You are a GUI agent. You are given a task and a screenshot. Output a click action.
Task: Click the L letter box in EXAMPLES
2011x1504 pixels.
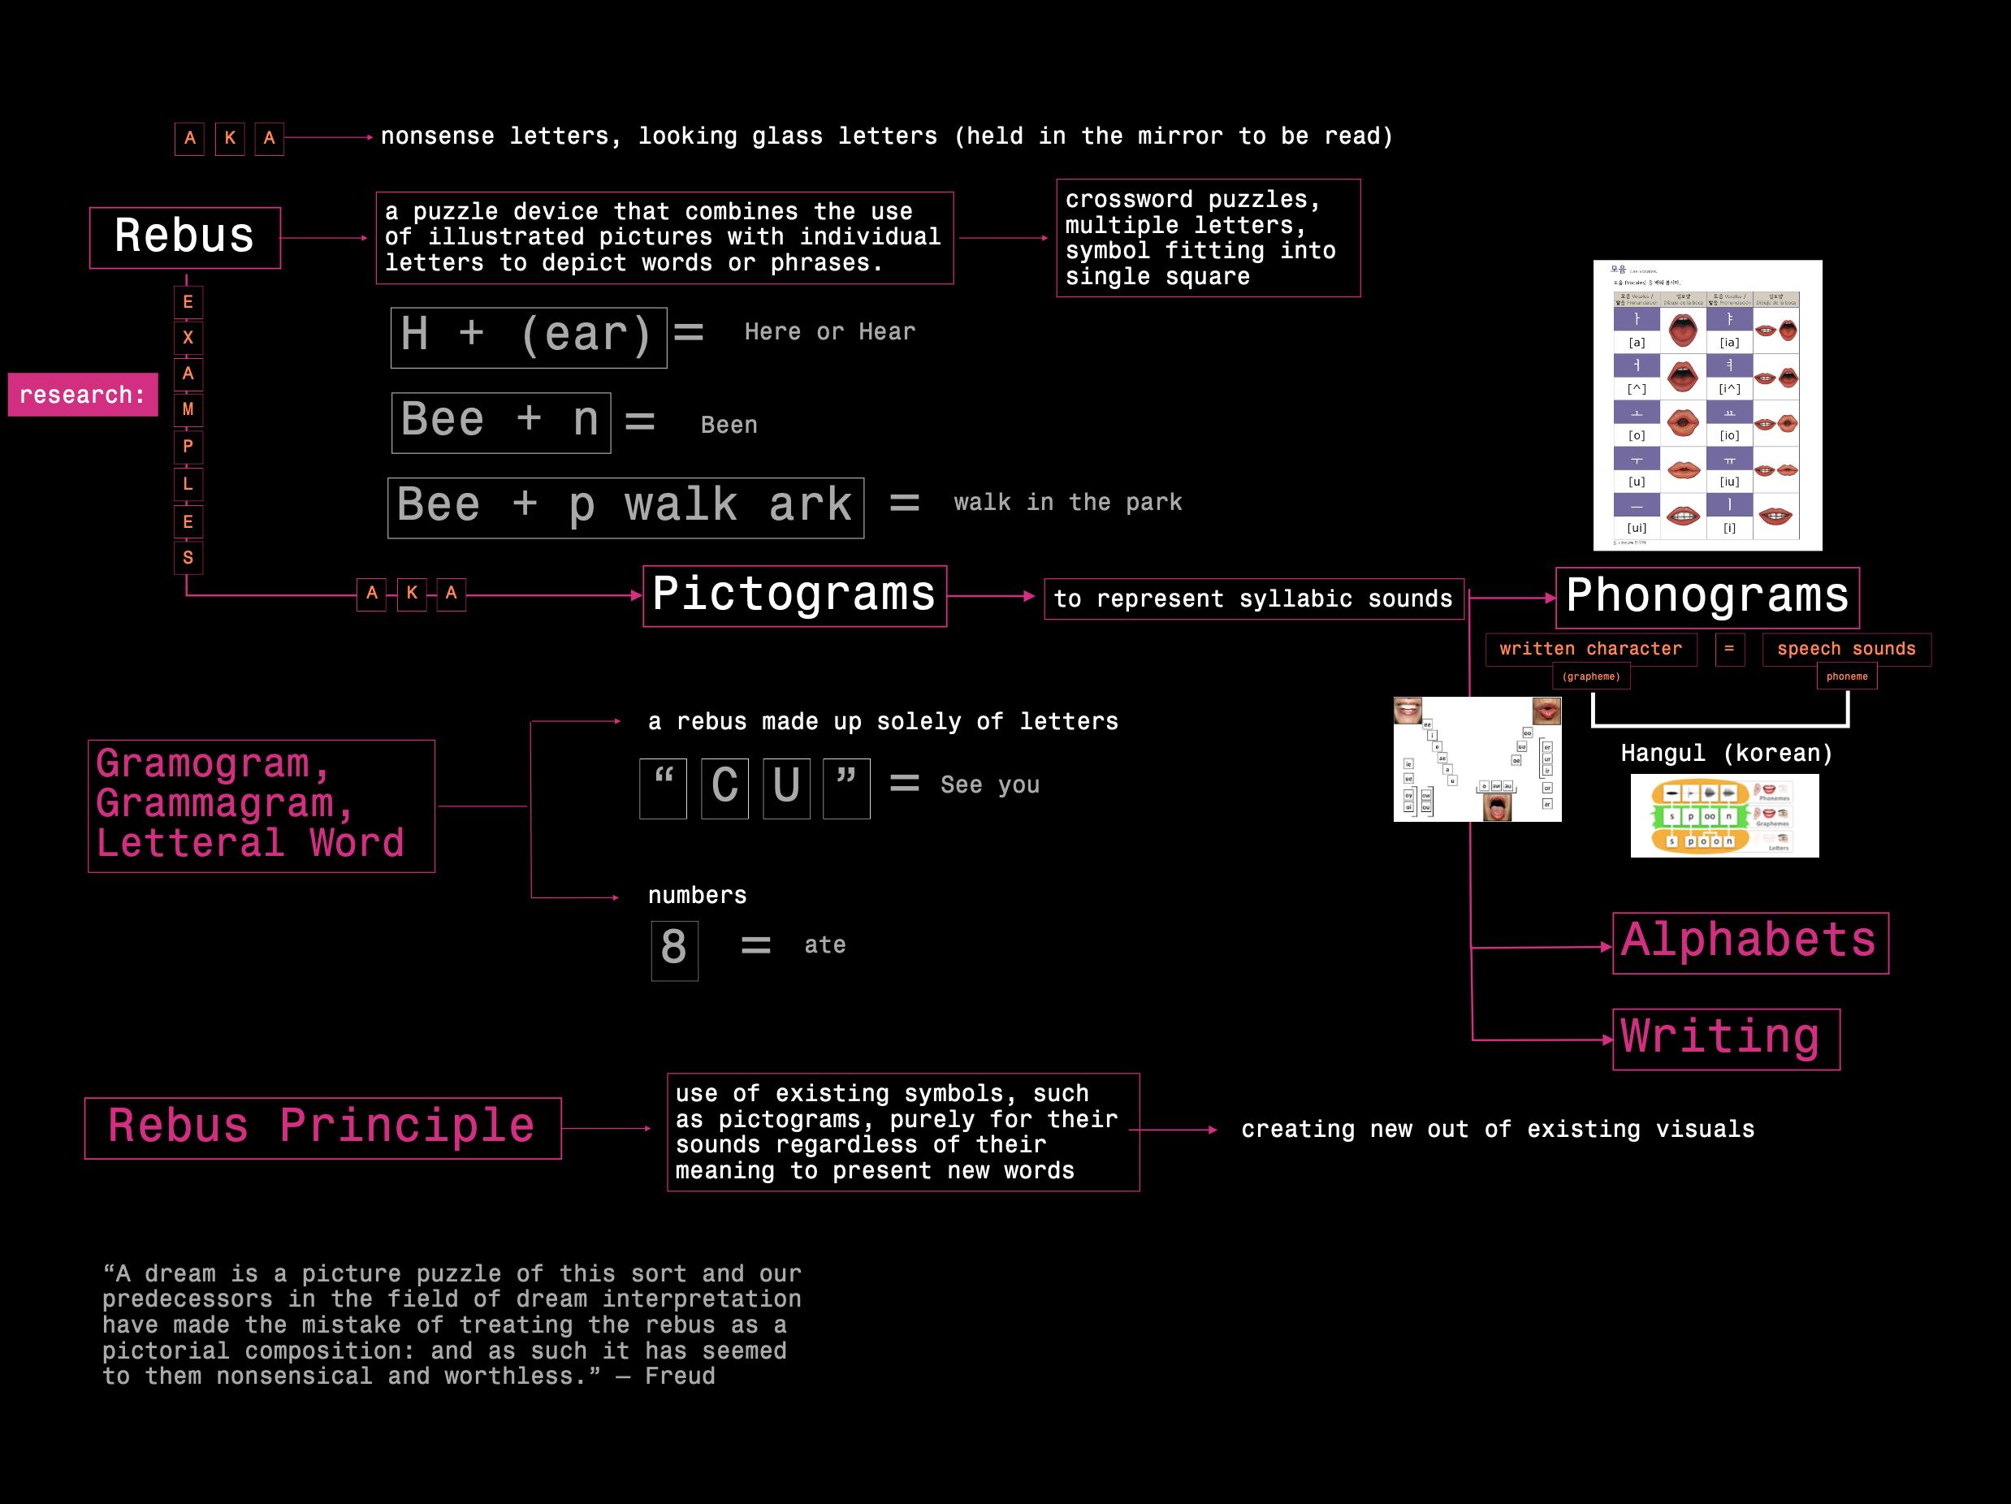188,484
